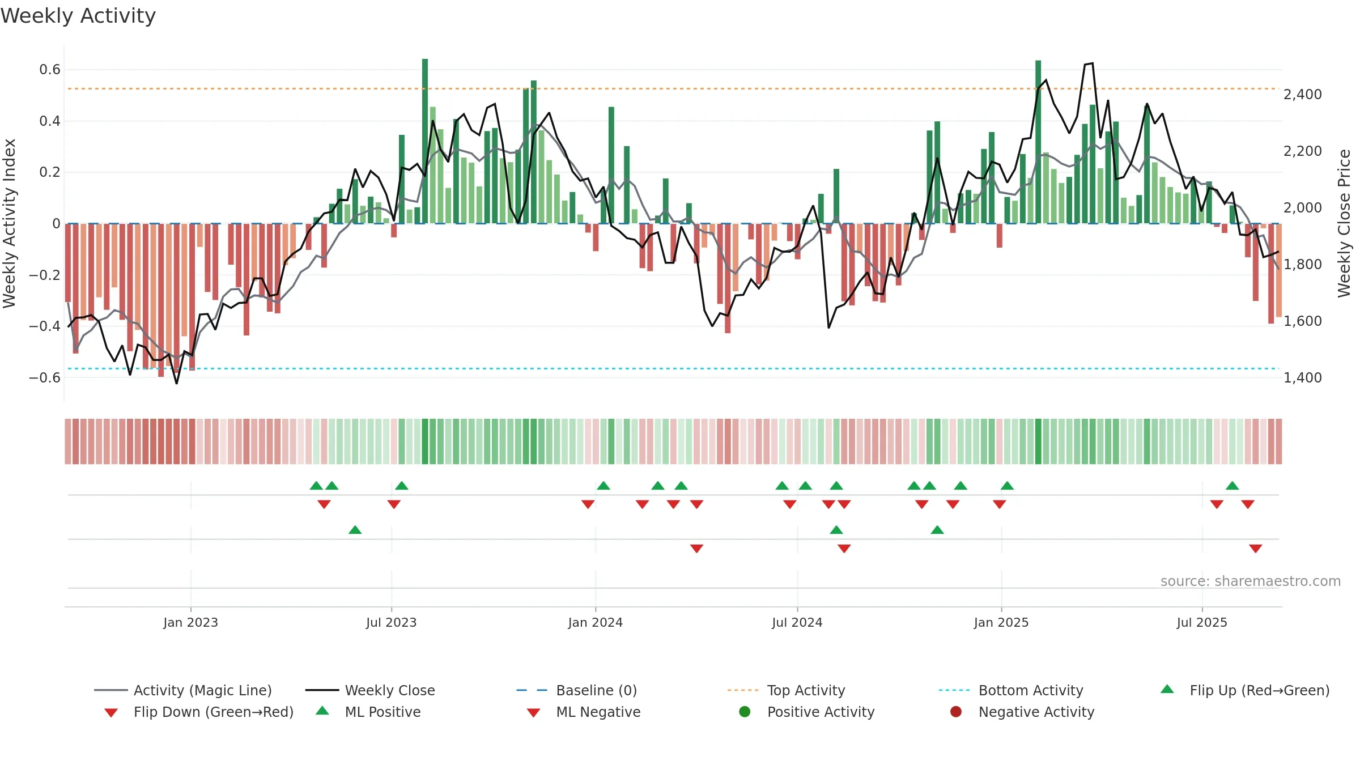Image resolution: width=1360 pixels, height=765 pixels.
Task: Click the ML Positive triangle before Jul 2023
Action: [x=355, y=530]
